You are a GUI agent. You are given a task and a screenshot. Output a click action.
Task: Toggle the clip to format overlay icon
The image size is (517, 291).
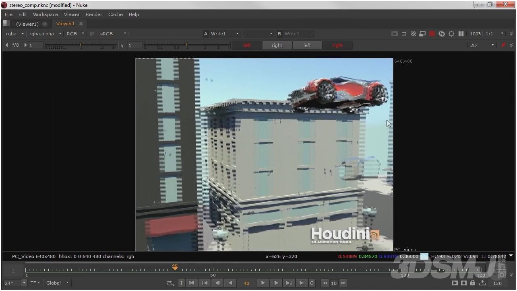tap(395, 34)
